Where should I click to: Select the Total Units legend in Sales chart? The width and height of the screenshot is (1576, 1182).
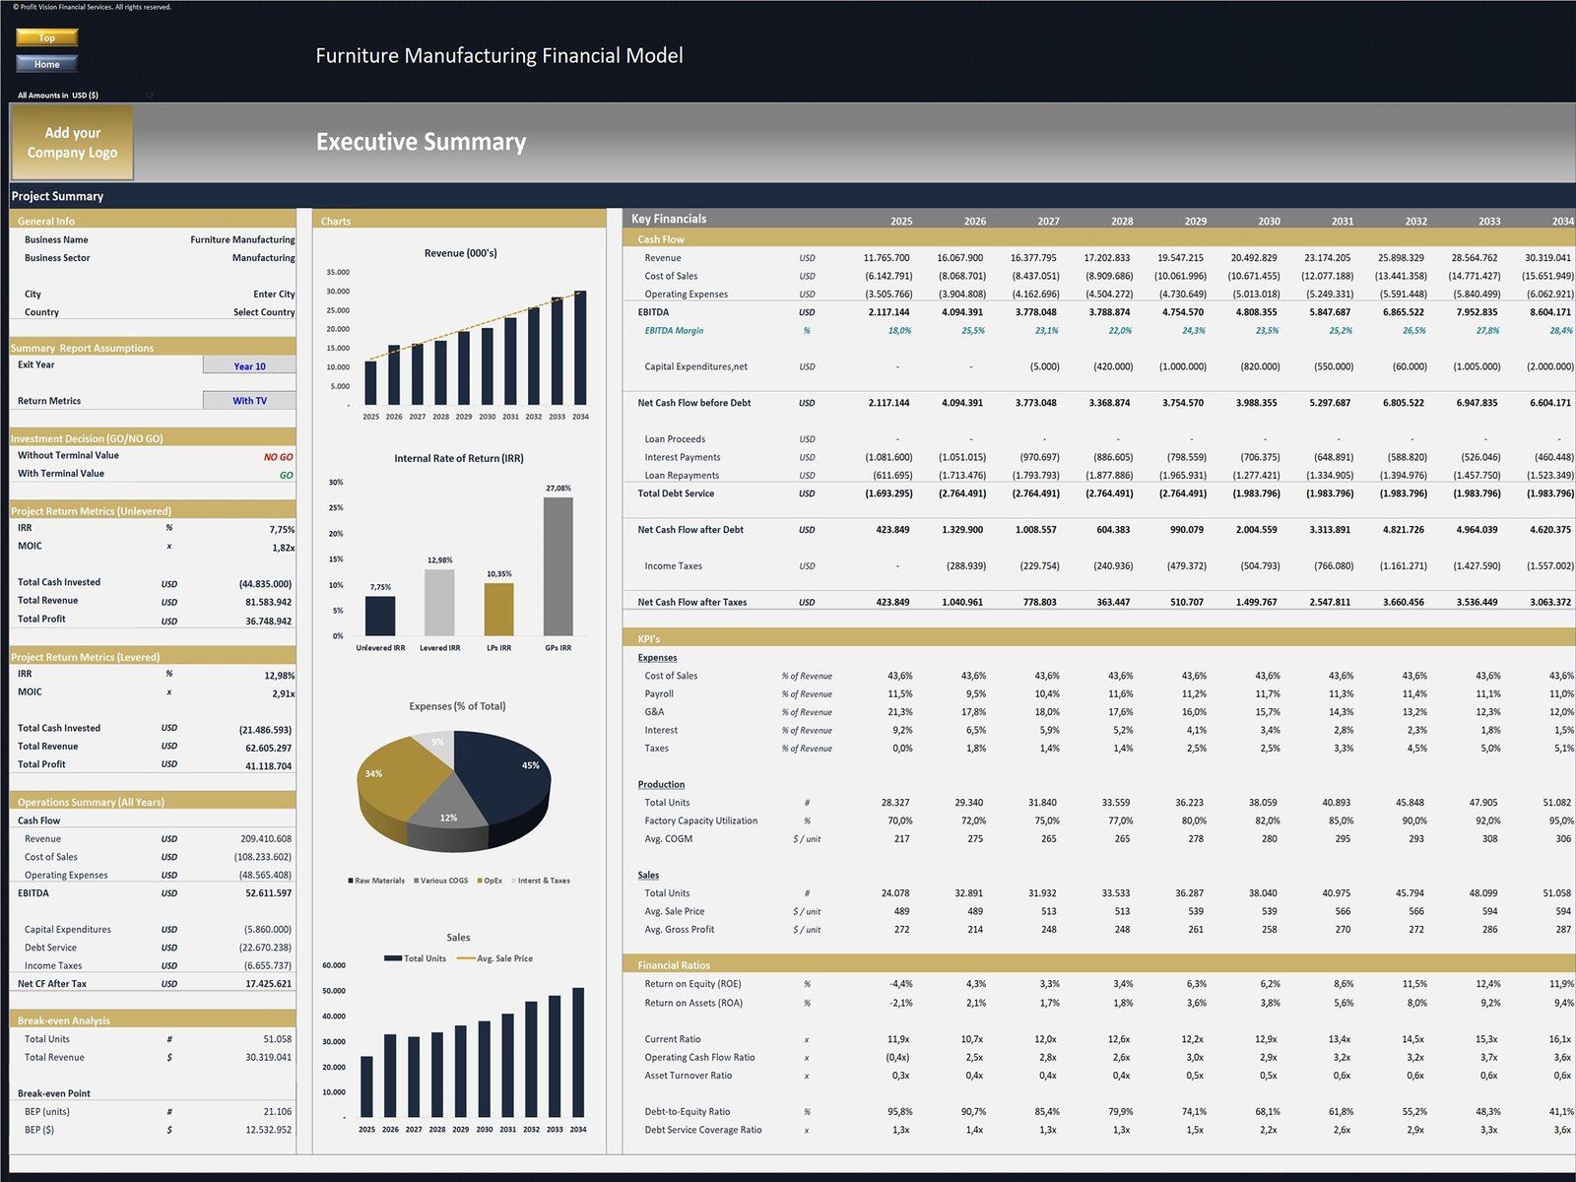click(x=415, y=958)
